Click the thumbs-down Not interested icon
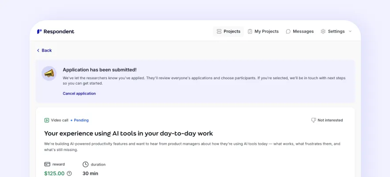 [x=314, y=120]
